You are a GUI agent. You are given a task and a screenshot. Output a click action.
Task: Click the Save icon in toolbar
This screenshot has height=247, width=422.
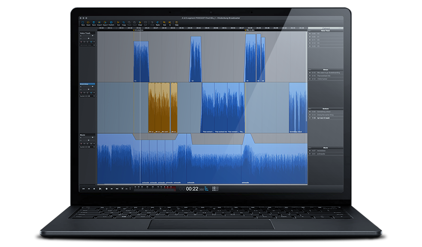(94, 23)
